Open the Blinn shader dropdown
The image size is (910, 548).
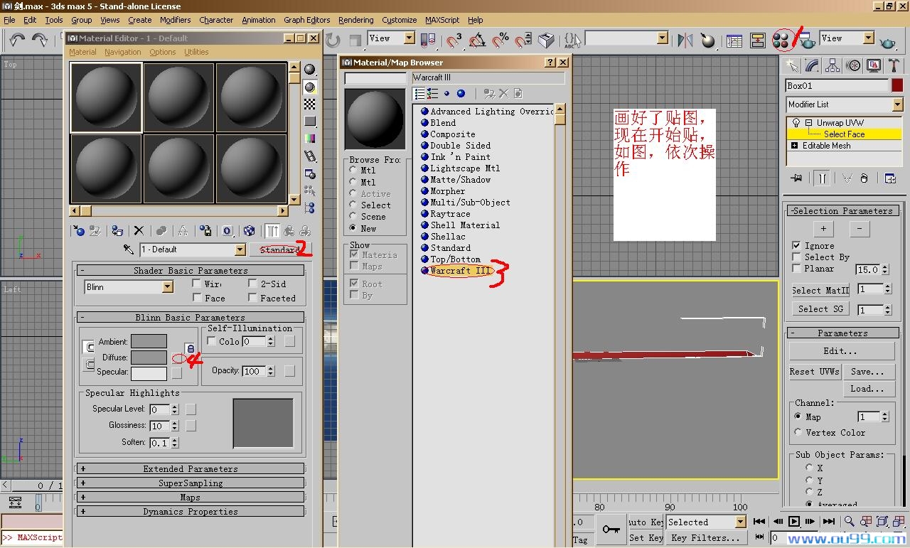(x=168, y=286)
